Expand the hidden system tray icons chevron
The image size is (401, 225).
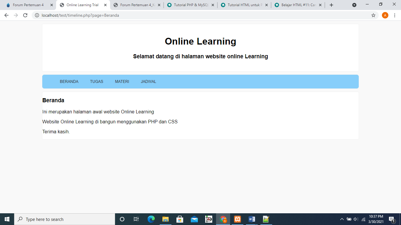tap(342, 219)
